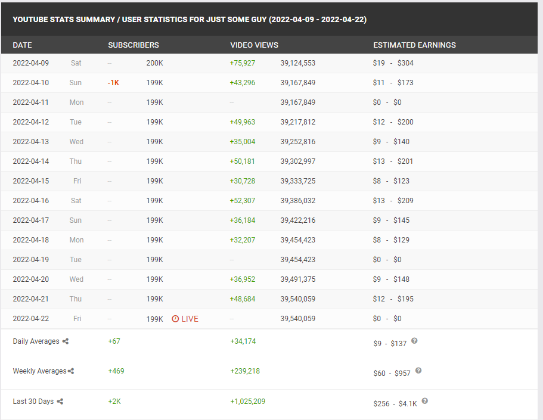This screenshot has height=420, width=543.
Task: Select date cell 2022-04-11
Action: 31,102
